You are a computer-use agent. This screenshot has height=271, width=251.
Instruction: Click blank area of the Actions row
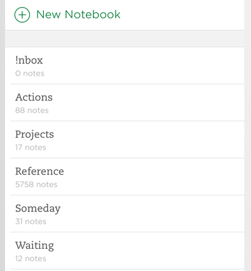(148, 103)
